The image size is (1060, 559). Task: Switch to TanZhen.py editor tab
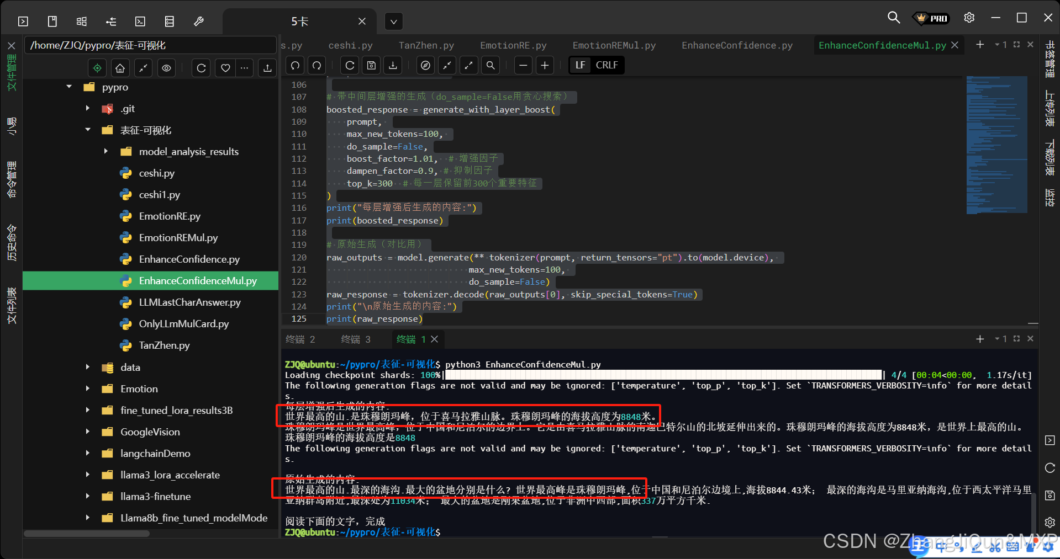click(426, 45)
